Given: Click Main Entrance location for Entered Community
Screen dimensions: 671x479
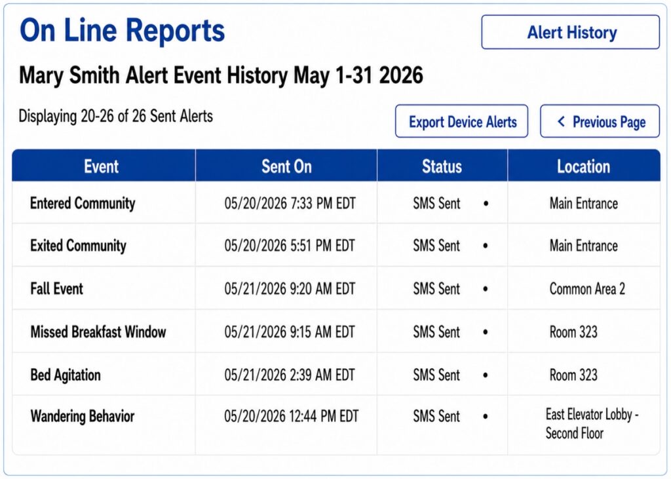Looking at the screenshot, I should [584, 203].
